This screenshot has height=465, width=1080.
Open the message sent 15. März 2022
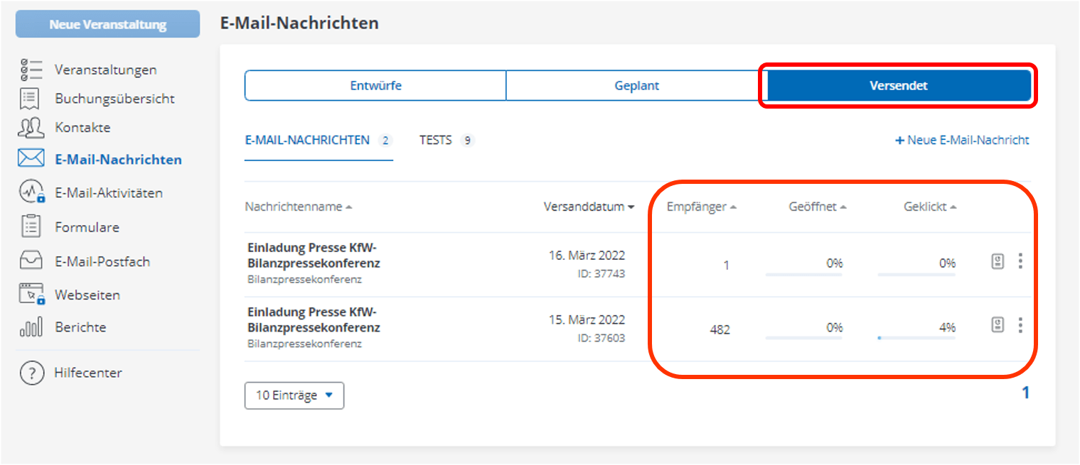click(314, 319)
